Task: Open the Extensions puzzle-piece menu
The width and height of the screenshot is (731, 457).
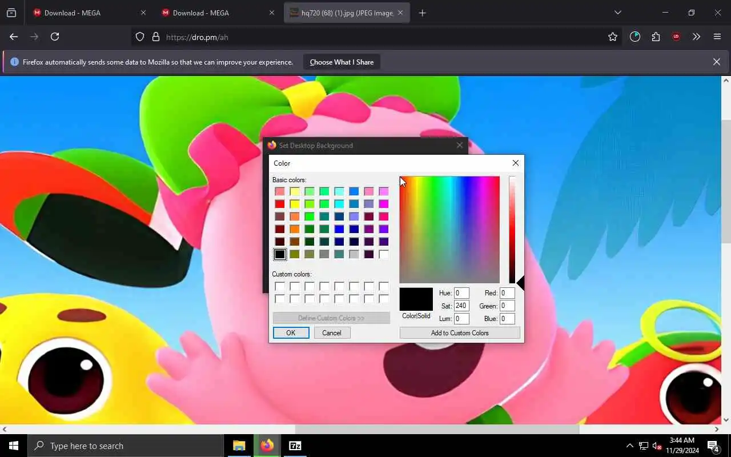Action: (x=656, y=37)
